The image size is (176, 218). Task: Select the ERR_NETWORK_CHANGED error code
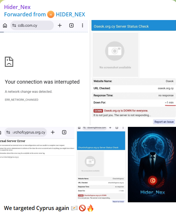pyautogui.click(x=22, y=100)
